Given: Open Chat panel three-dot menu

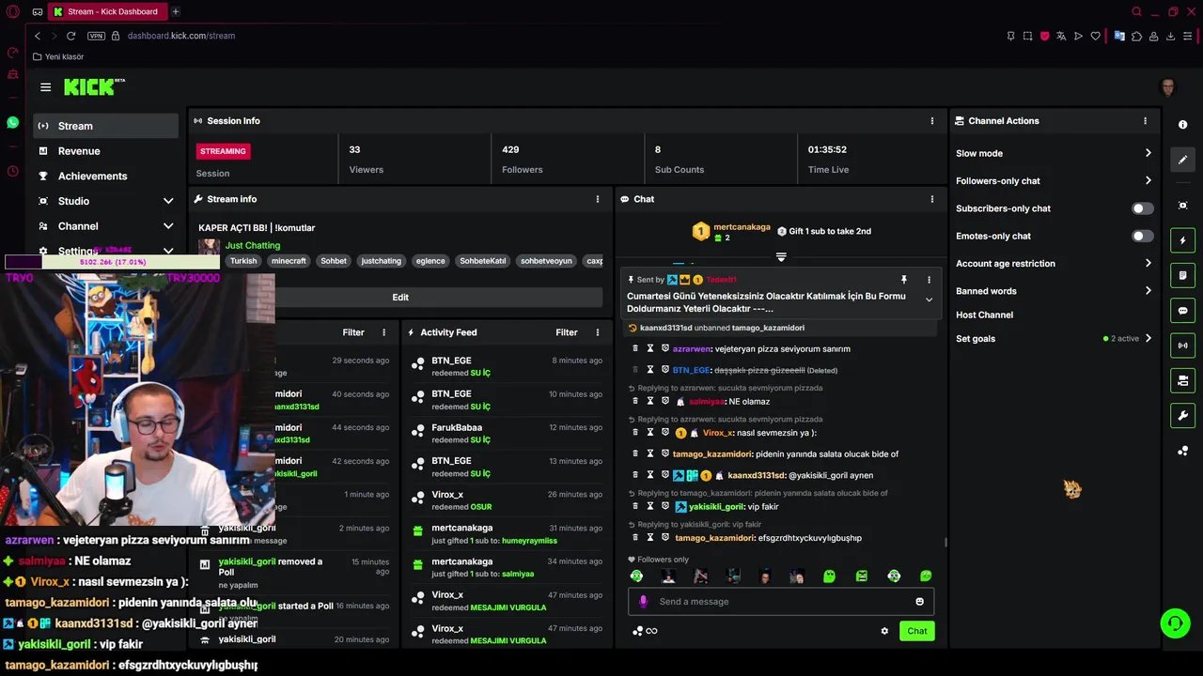Looking at the screenshot, I should point(932,199).
